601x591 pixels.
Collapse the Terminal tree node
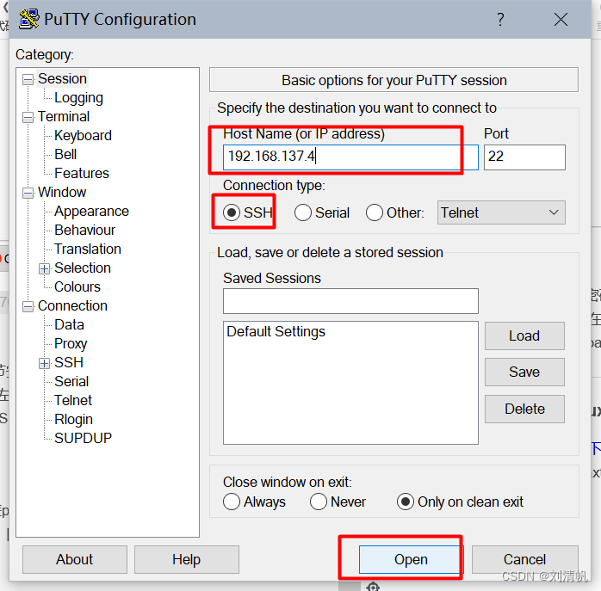[28, 117]
